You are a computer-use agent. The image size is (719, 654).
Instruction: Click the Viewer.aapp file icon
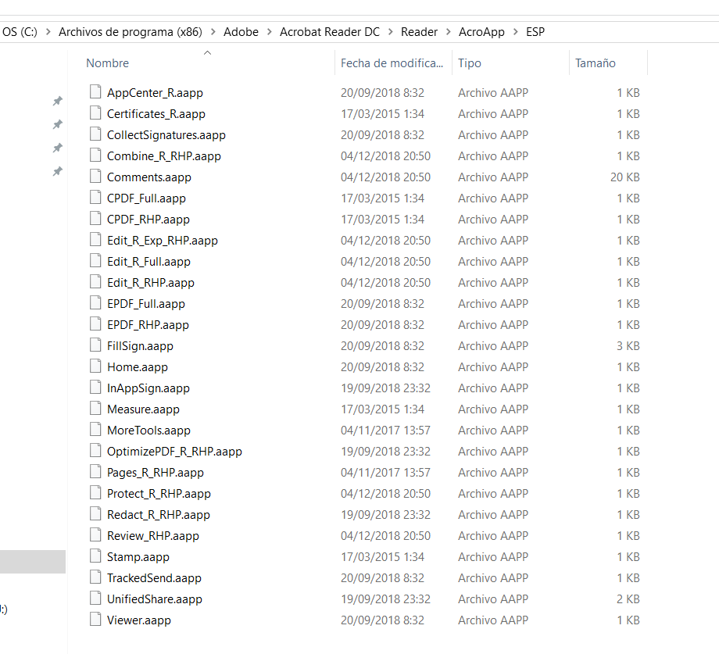[x=95, y=620]
